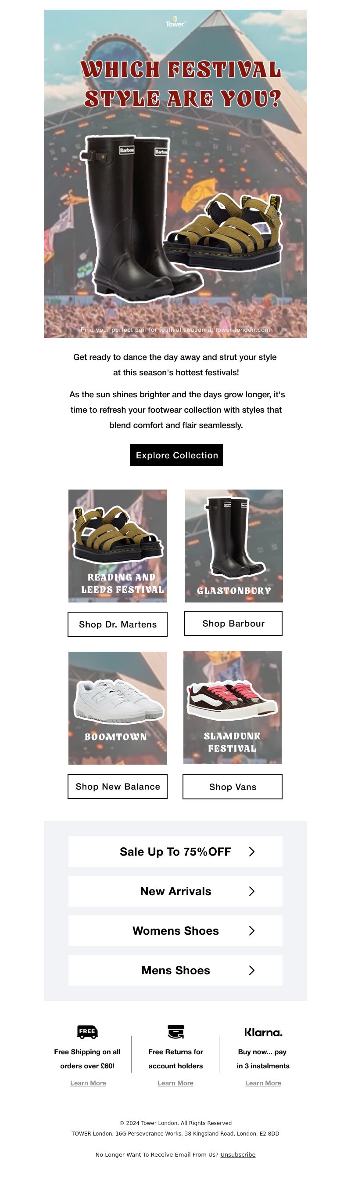Click Shop Barbour button

pyautogui.click(x=233, y=623)
